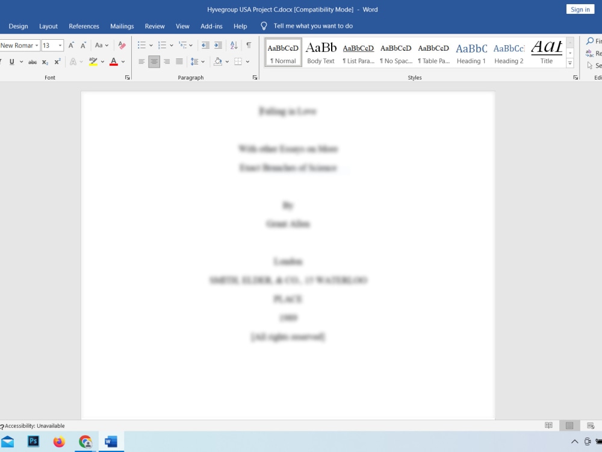Go to the Review tab
Viewport: 602px width, 452px height.
click(155, 26)
